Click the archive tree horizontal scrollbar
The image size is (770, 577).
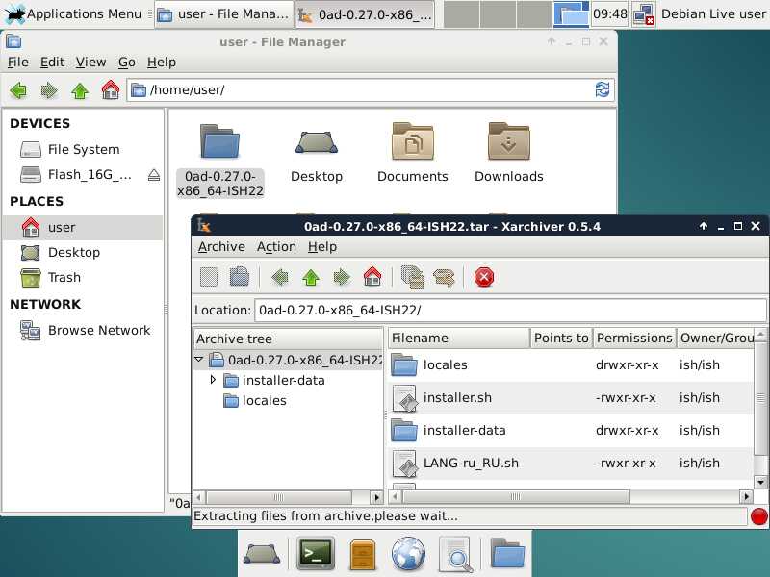click(x=278, y=497)
